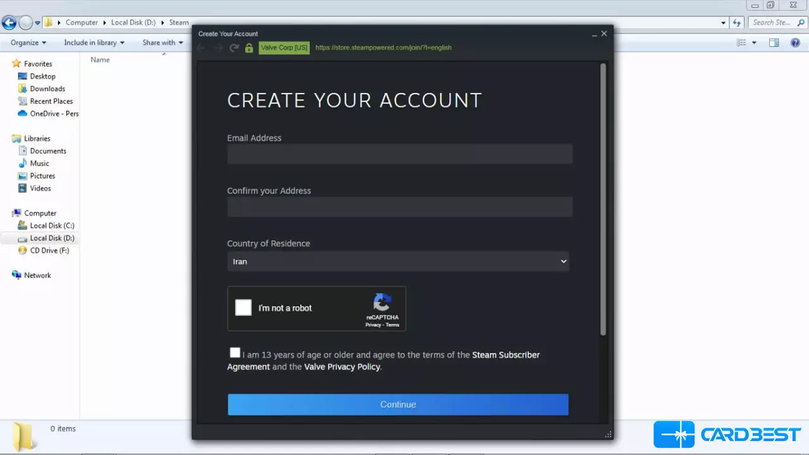This screenshot has height=455, width=809.
Task: Open the reCAPTCHA Privacy link
Action: [373, 325]
